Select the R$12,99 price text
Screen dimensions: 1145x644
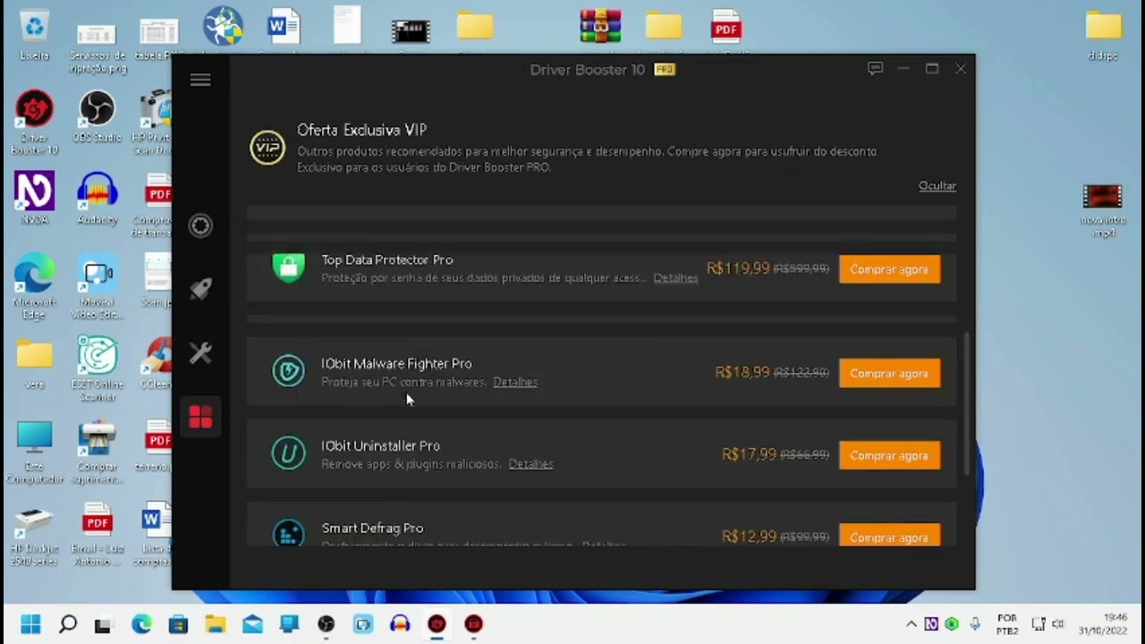(x=750, y=537)
